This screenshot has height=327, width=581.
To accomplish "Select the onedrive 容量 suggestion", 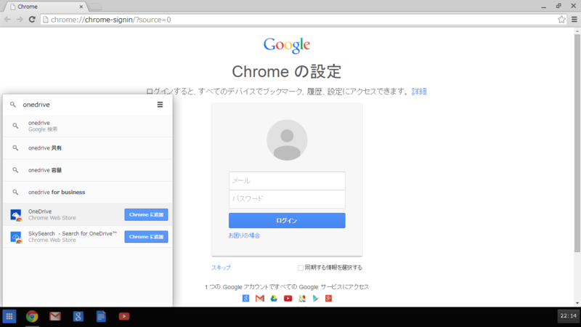I will pyautogui.click(x=87, y=170).
